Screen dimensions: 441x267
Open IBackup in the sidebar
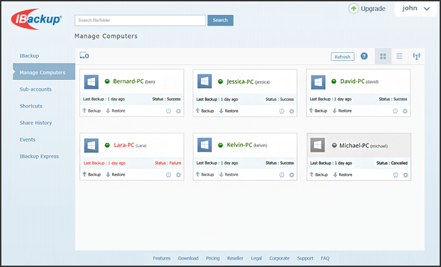tap(29, 56)
